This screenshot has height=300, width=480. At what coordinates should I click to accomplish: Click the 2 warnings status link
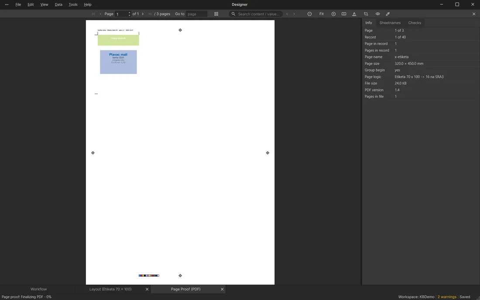447,297
